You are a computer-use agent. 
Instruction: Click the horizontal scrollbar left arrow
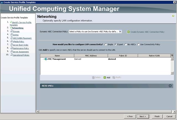(38, 111)
